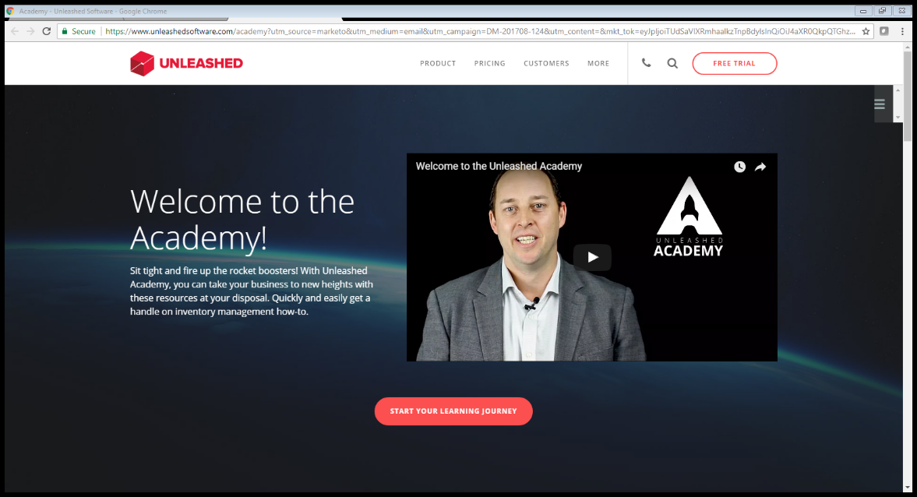The image size is (917, 497).
Task: Open the MORE navigation dropdown
Action: pos(598,63)
